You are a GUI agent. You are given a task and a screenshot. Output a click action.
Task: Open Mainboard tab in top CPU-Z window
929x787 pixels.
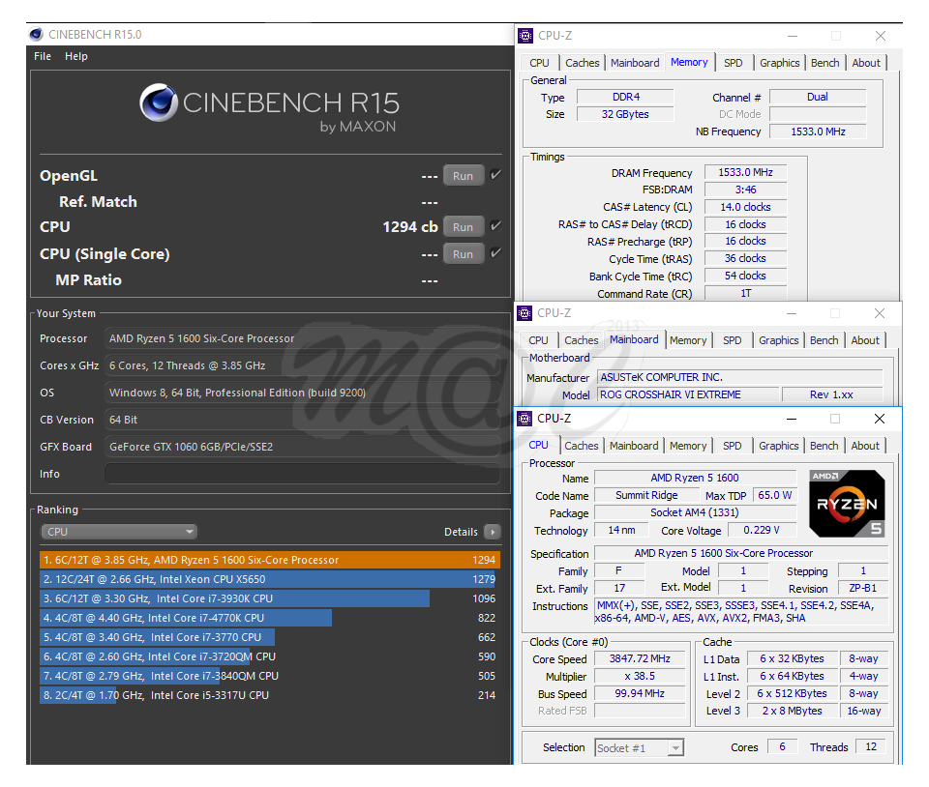click(x=635, y=63)
